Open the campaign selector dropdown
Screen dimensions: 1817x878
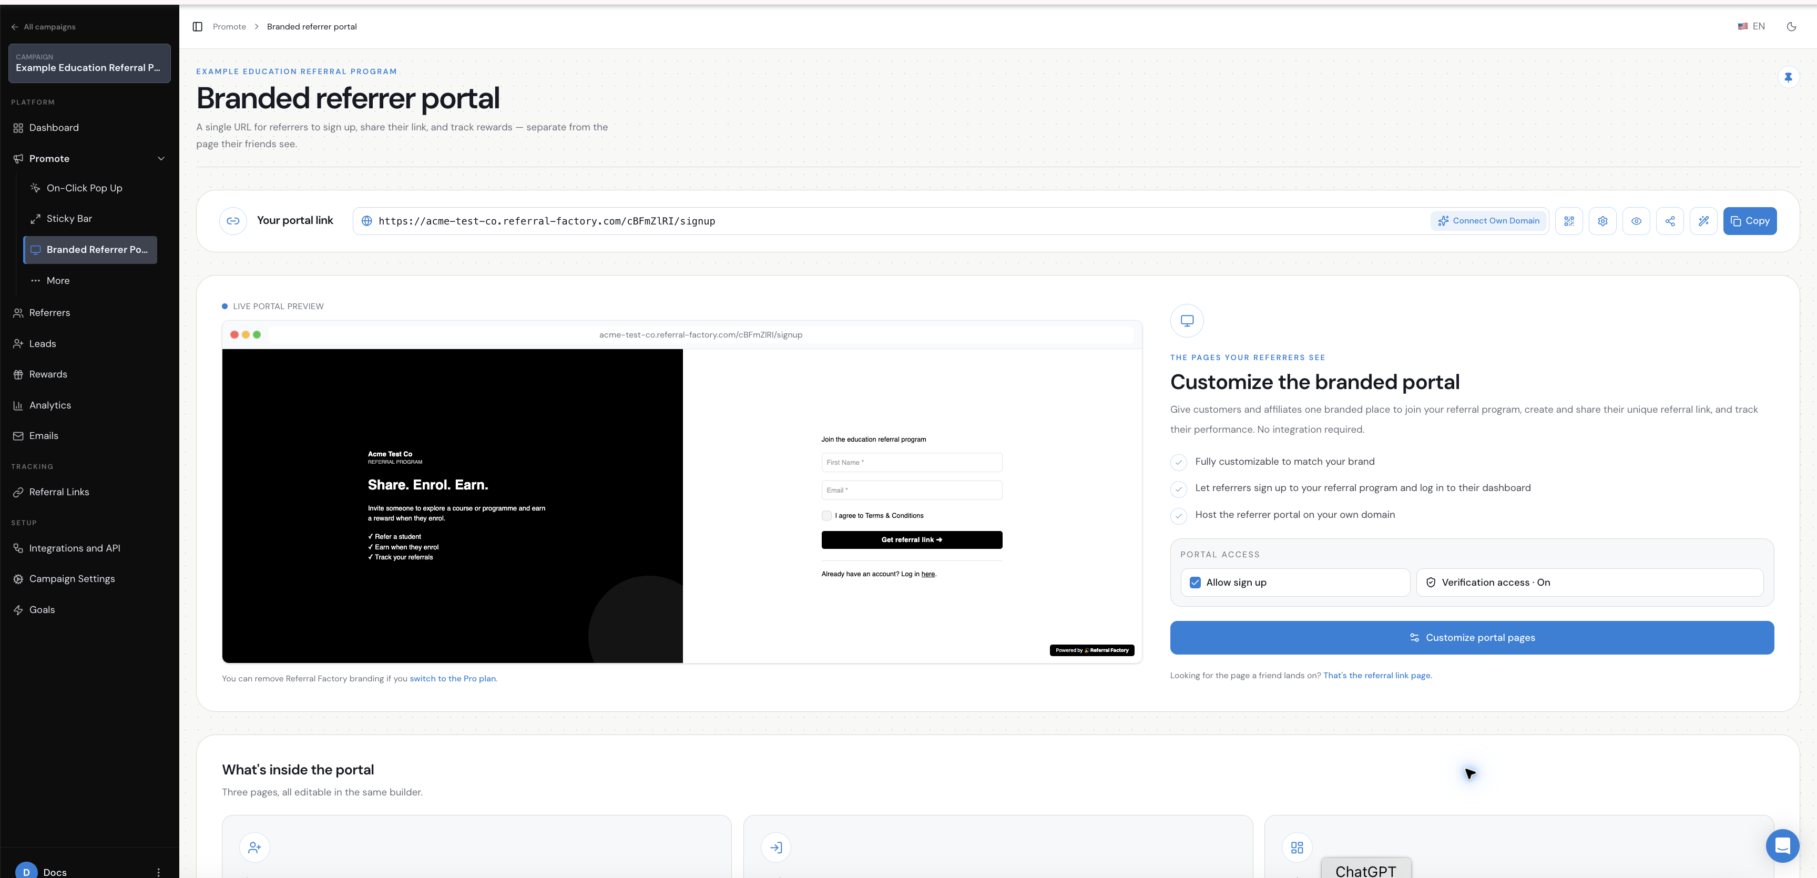click(89, 63)
